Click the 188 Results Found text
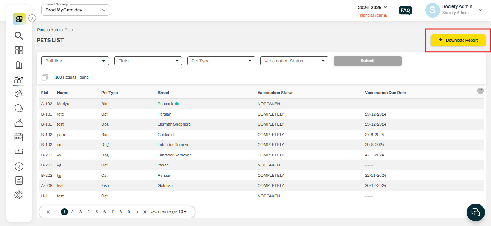The image size is (491, 226). 72,77
